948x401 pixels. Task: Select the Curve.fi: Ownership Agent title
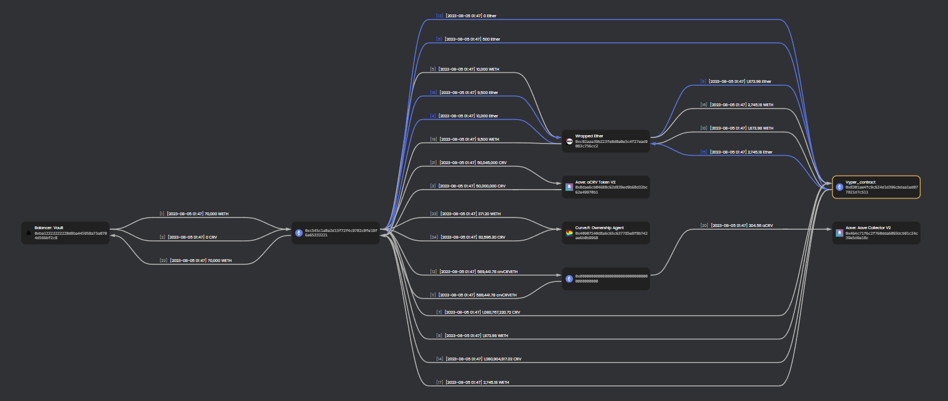point(599,228)
